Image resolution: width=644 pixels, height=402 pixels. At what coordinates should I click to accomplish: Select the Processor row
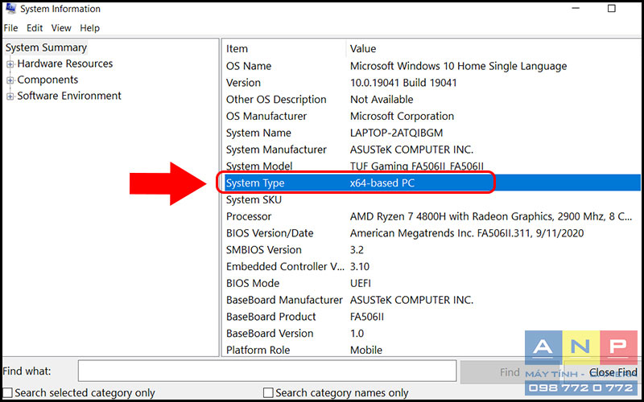[x=431, y=216]
